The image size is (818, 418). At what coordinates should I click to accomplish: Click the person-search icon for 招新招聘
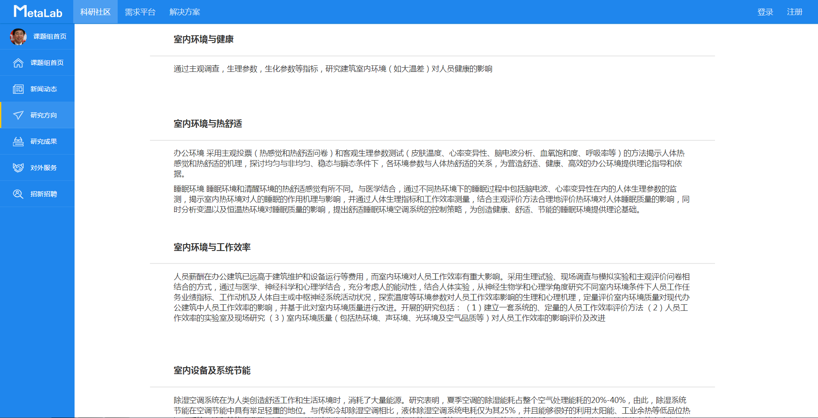click(x=18, y=194)
